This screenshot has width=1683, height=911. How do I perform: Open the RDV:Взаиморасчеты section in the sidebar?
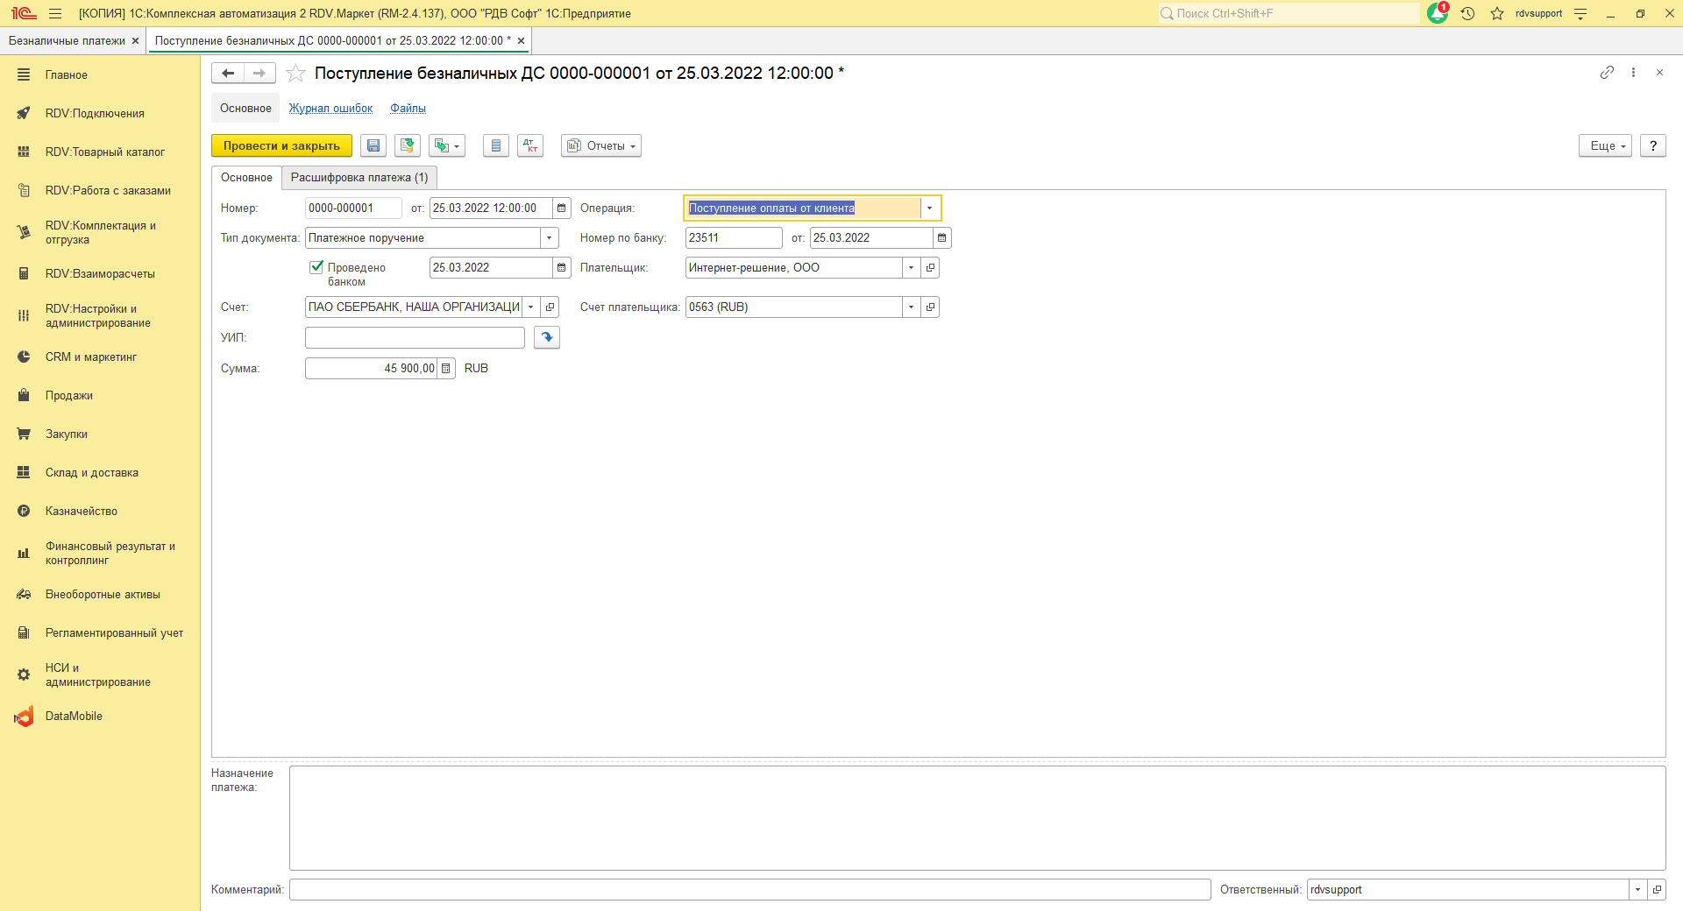(100, 274)
